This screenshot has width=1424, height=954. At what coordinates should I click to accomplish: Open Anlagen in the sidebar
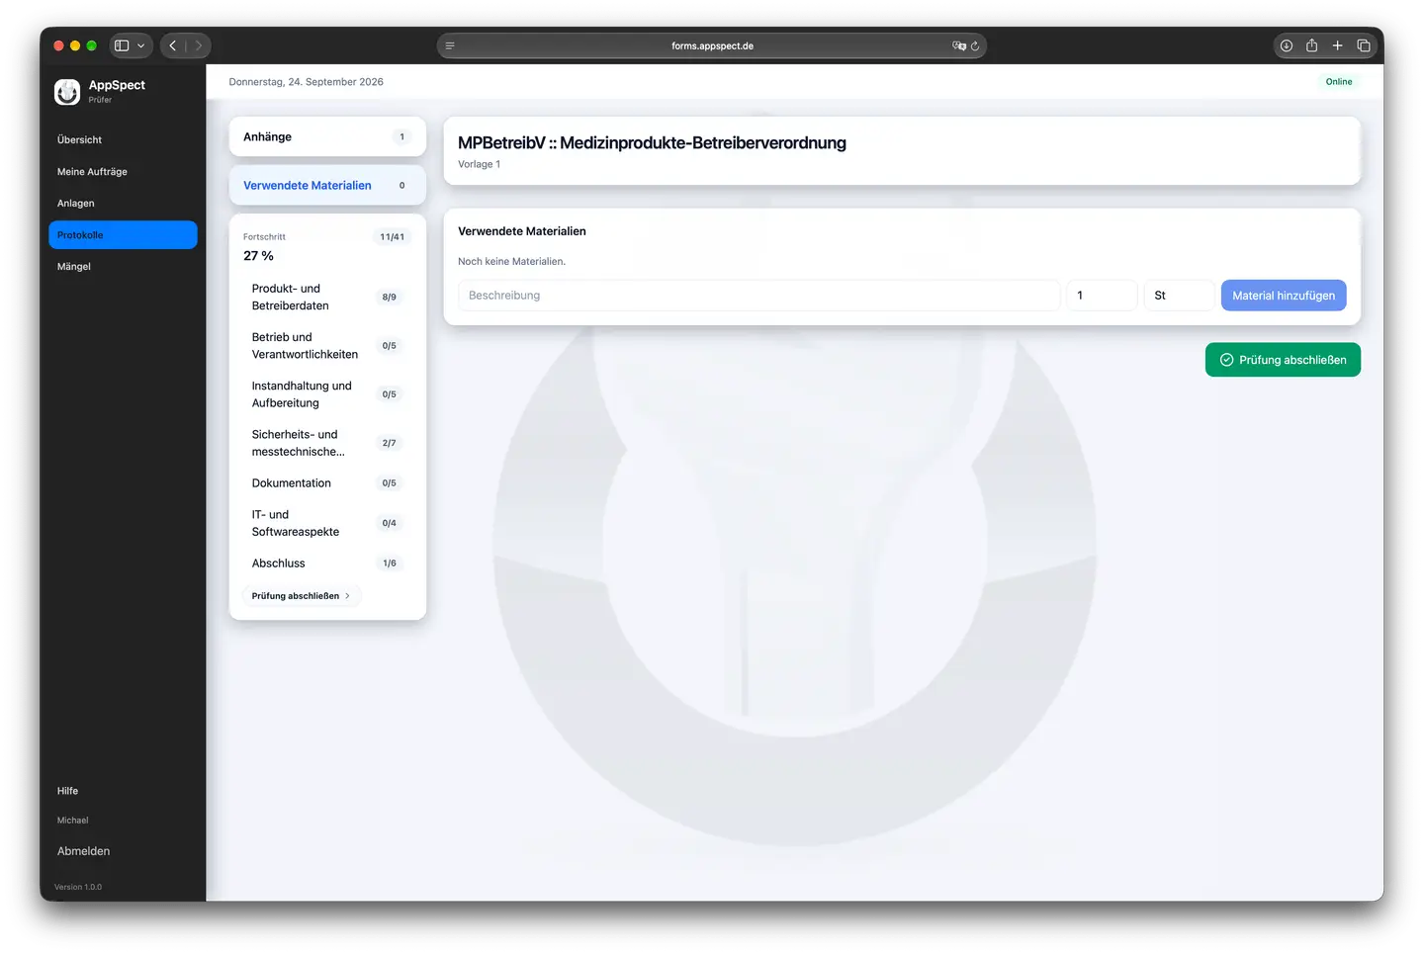123,204
